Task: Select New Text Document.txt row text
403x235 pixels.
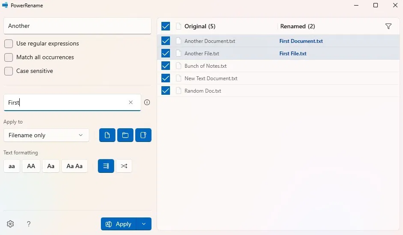Action: click(211, 78)
